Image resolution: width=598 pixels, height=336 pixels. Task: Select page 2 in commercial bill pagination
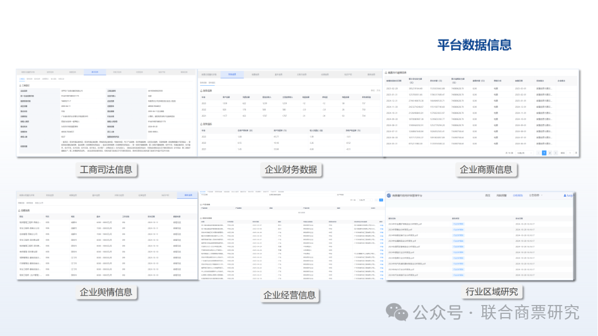tap(549, 152)
